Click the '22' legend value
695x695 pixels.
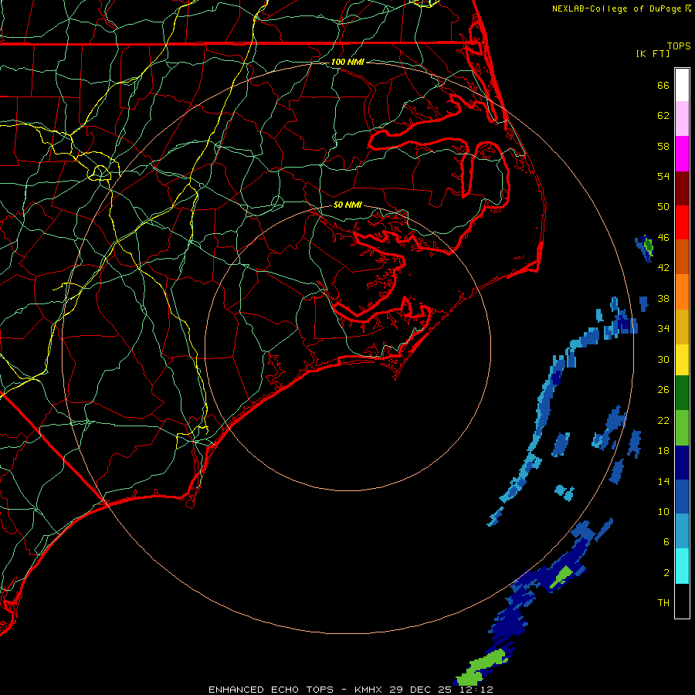(x=663, y=421)
